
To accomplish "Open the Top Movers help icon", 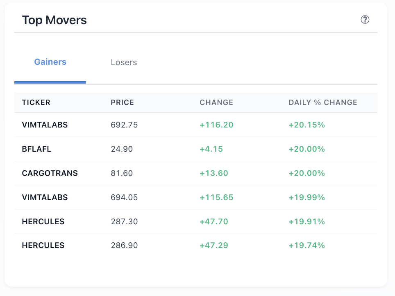I will (x=365, y=19).
